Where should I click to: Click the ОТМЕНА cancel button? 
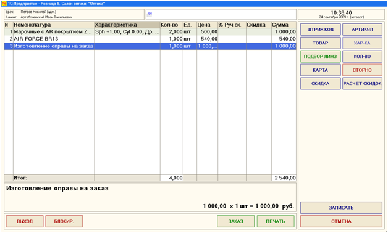tap(341, 221)
